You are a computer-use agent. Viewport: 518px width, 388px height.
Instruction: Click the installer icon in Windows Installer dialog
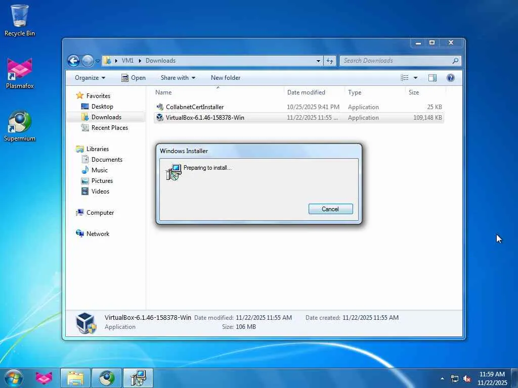click(x=174, y=172)
